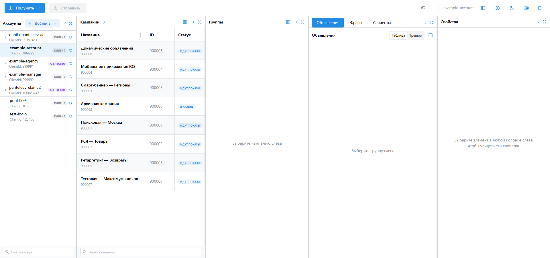The width and height of the screenshot is (550, 258).
Task: Select campaign Ретаргетинг — Возвраты
Action: pyautogui.click(x=141, y=163)
